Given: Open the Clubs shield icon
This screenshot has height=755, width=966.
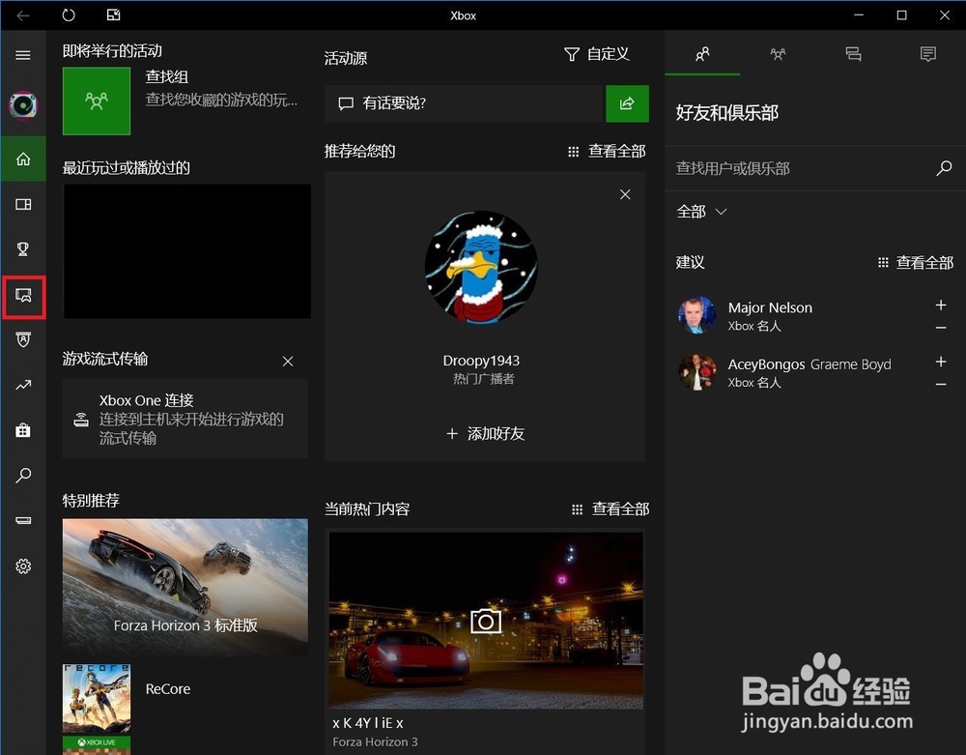Looking at the screenshot, I should (23, 339).
